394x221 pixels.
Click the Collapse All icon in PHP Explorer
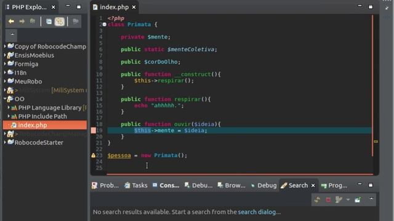pyautogui.click(x=49, y=21)
